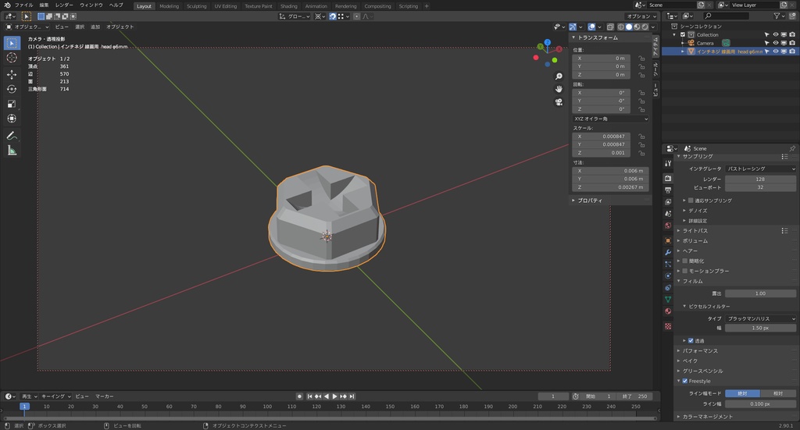Enable the 適応サンプリング checkbox
This screenshot has width=800, height=430.
[x=691, y=201]
